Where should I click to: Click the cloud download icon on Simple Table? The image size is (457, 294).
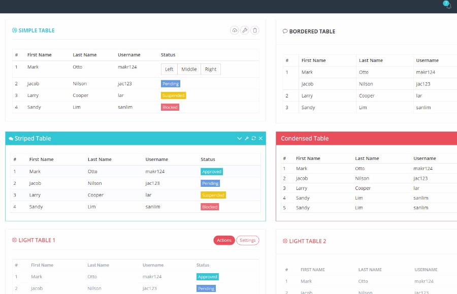(x=234, y=30)
